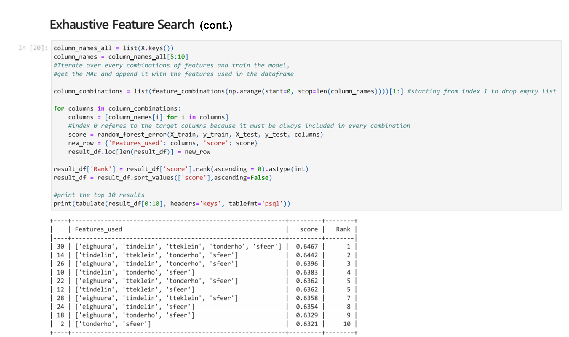The height and width of the screenshot is (337, 569).
Task: Click the 'Exhaustive Feature Search' heading
Action: (x=122, y=25)
